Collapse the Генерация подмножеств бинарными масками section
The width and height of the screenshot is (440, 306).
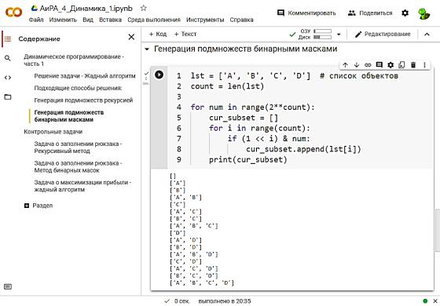tap(146, 49)
